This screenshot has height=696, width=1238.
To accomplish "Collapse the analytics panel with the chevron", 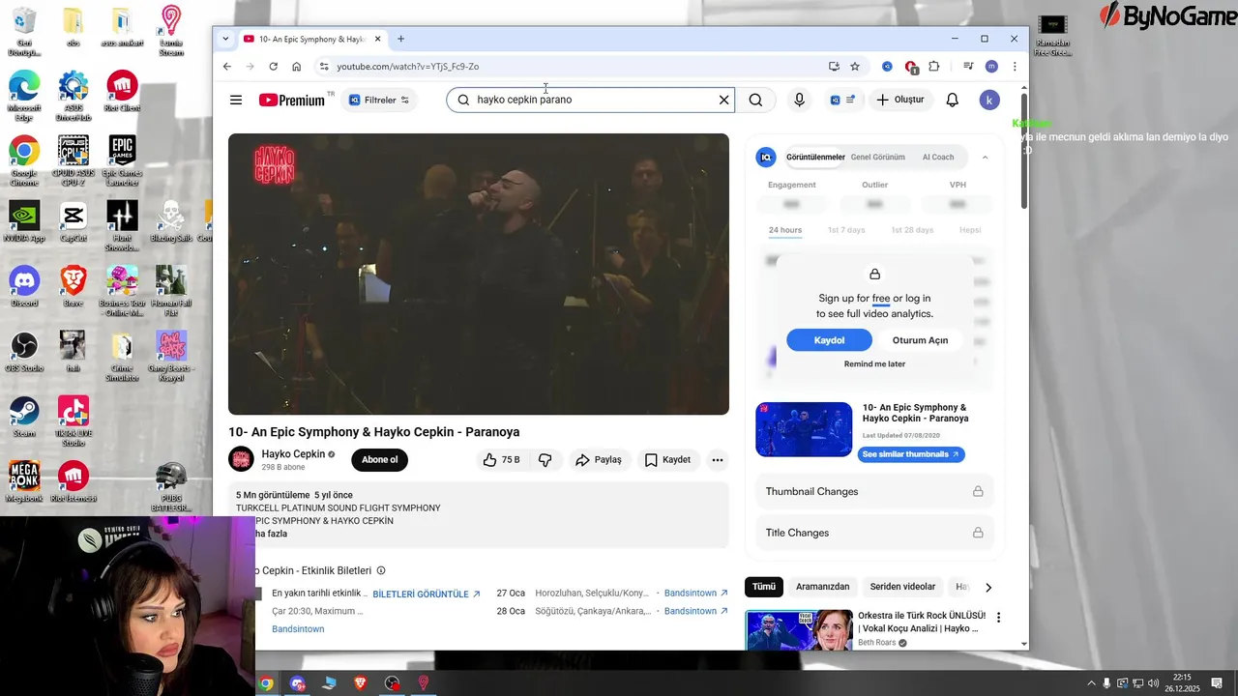I will pyautogui.click(x=985, y=158).
